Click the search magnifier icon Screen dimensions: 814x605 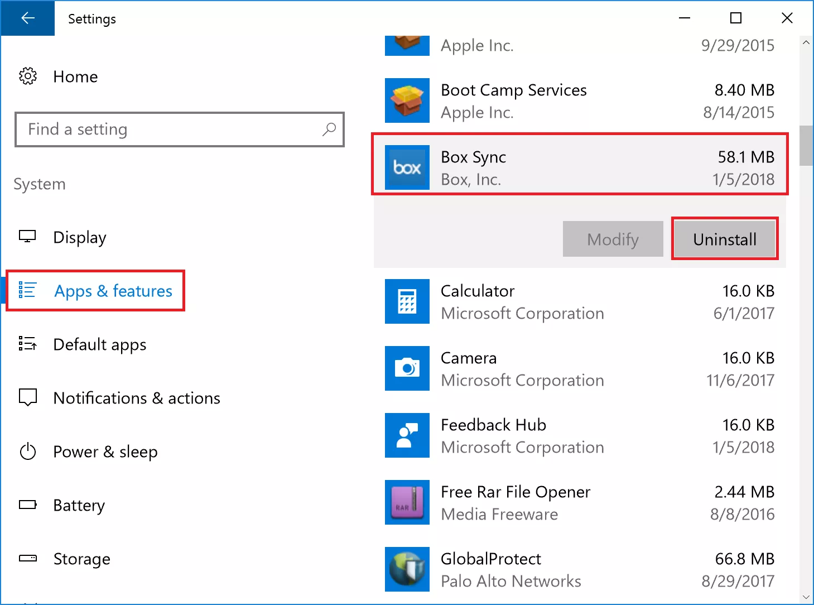329,129
